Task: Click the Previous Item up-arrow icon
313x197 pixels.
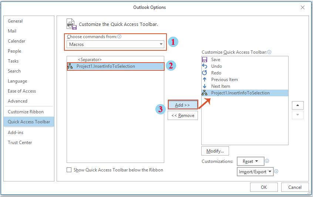Action: click(x=205, y=80)
